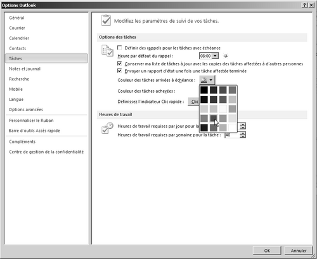Image resolution: width=317 pixels, height=259 pixels.
Task: Pick third swatch in palette's top row
Action: click(x=223, y=90)
